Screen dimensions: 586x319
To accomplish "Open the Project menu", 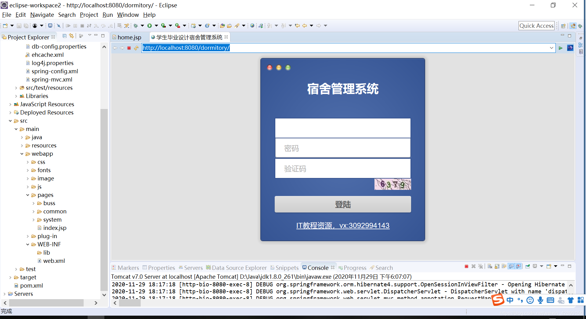I will 89,15.
